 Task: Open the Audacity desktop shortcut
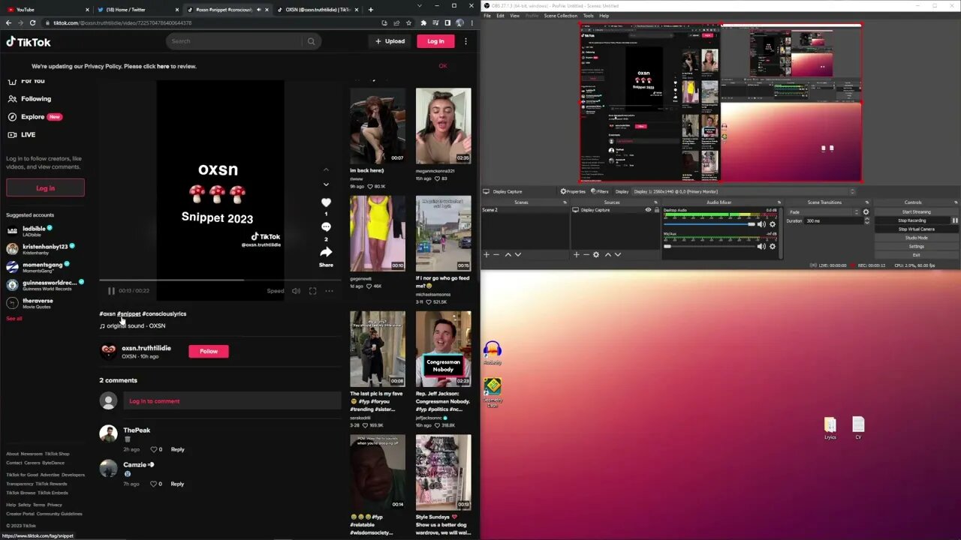pos(493,352)
